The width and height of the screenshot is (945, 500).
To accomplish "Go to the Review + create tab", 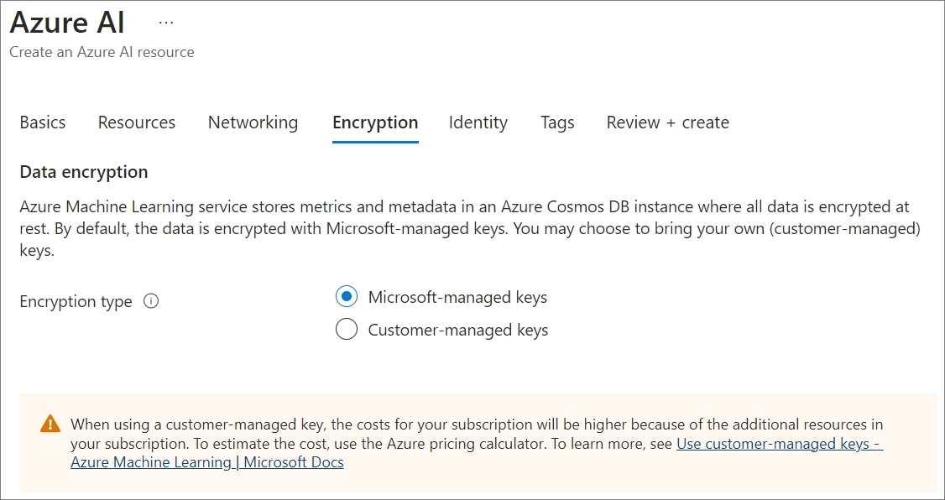I will pos(668,122).
